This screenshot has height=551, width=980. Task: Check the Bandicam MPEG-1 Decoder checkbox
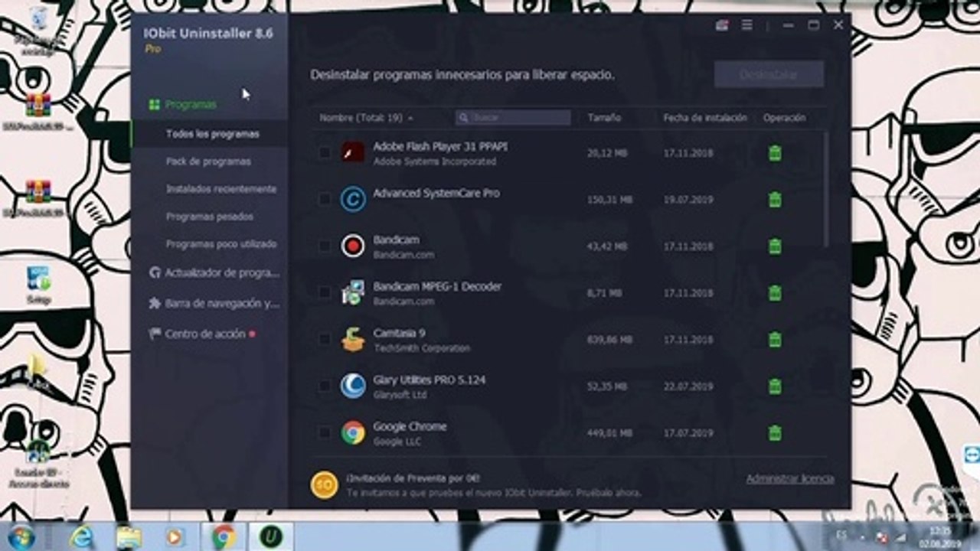[x=325, y=293]
